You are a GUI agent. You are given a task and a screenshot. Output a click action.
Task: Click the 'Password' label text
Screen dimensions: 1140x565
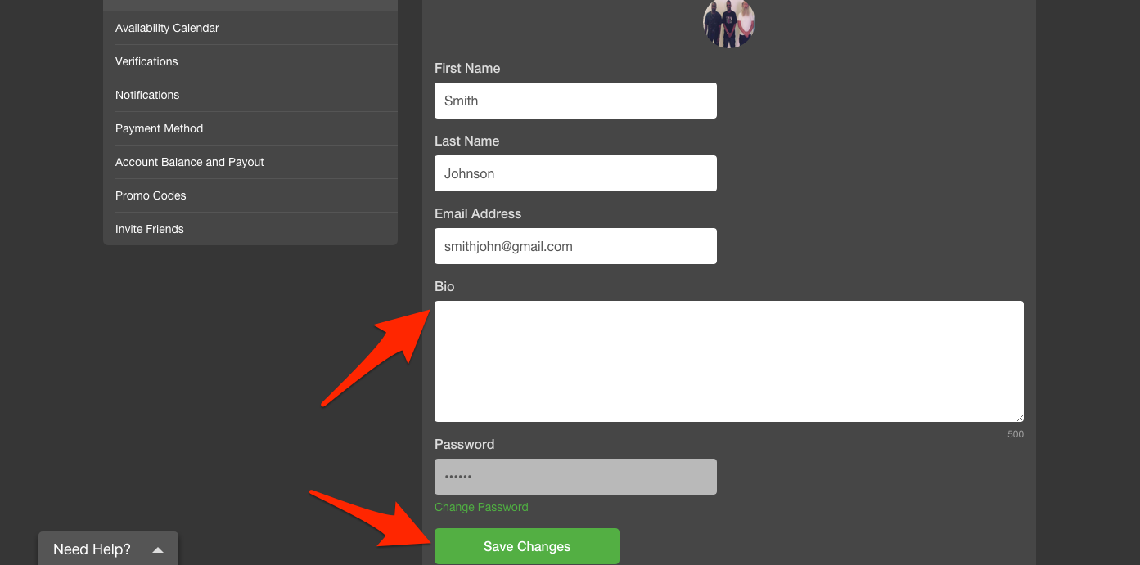(464, 444)
